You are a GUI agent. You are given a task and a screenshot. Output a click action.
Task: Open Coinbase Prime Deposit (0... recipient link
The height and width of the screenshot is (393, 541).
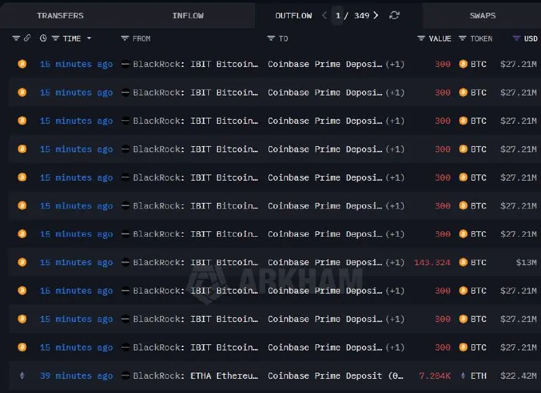pyautogui.click(x=335, y=375)
